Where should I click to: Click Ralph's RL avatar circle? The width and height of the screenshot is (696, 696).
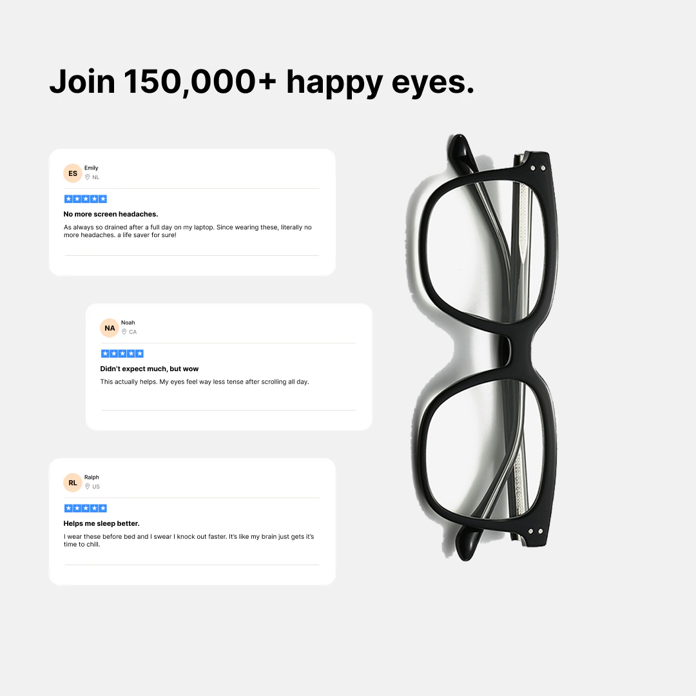click(73, 483)
